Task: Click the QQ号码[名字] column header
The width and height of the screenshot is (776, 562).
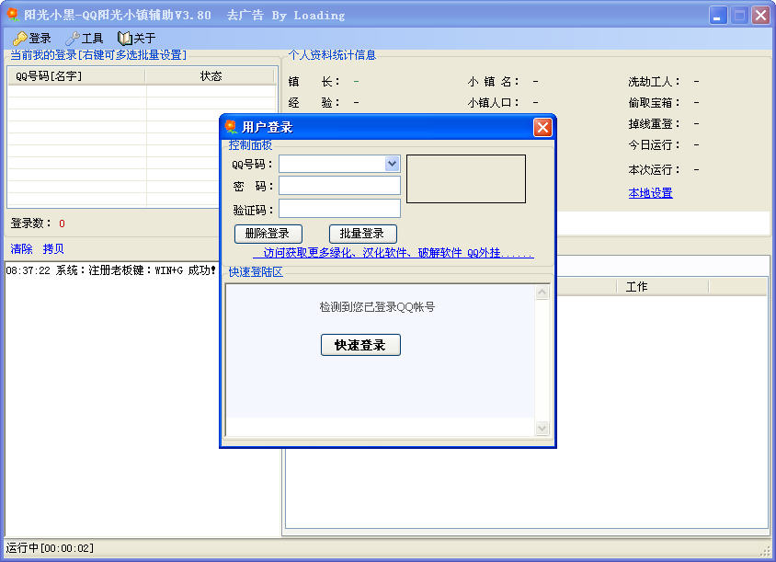Action: point(76,75)
